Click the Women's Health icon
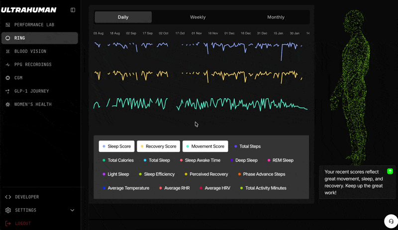398x230 pixels. 8,104
